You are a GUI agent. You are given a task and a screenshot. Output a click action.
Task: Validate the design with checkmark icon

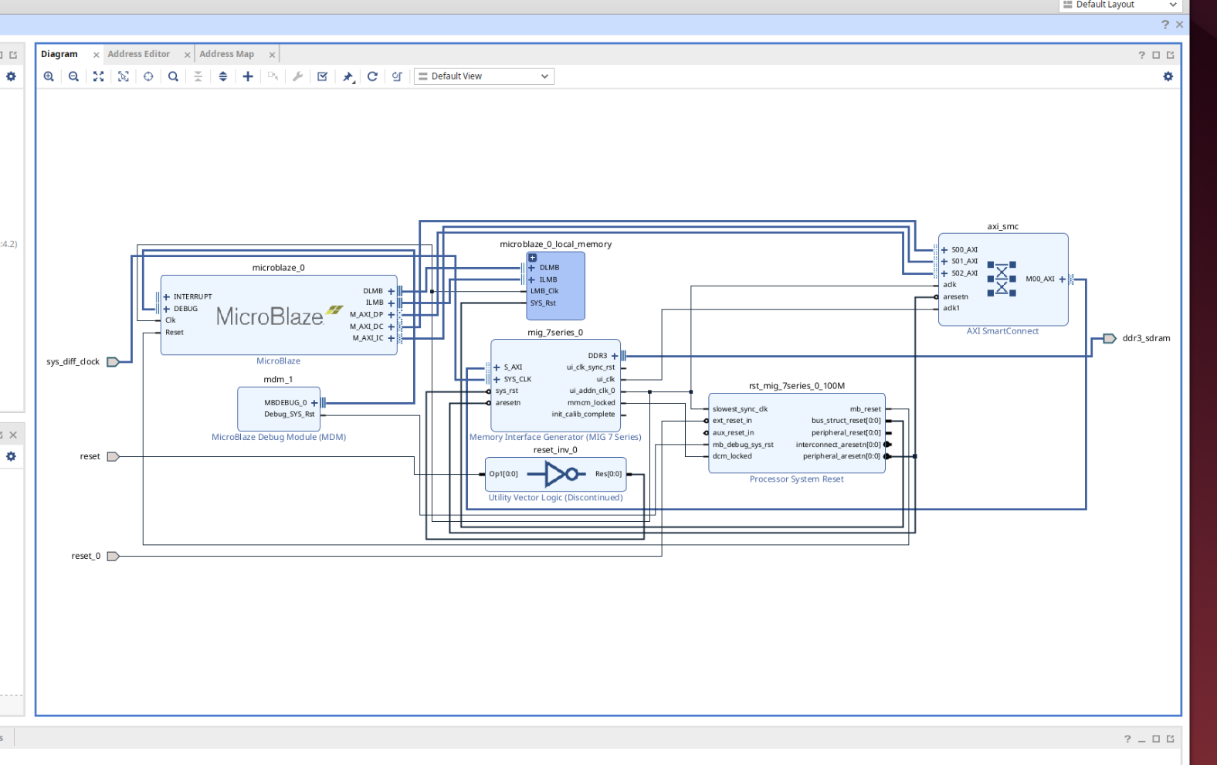323,76
